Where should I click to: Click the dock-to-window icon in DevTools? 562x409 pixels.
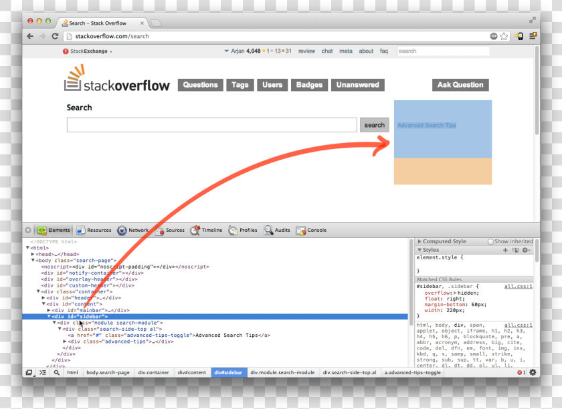(x=29, y=373)
